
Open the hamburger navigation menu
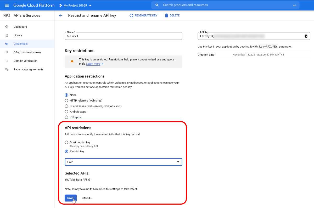(x=7, y=5)
